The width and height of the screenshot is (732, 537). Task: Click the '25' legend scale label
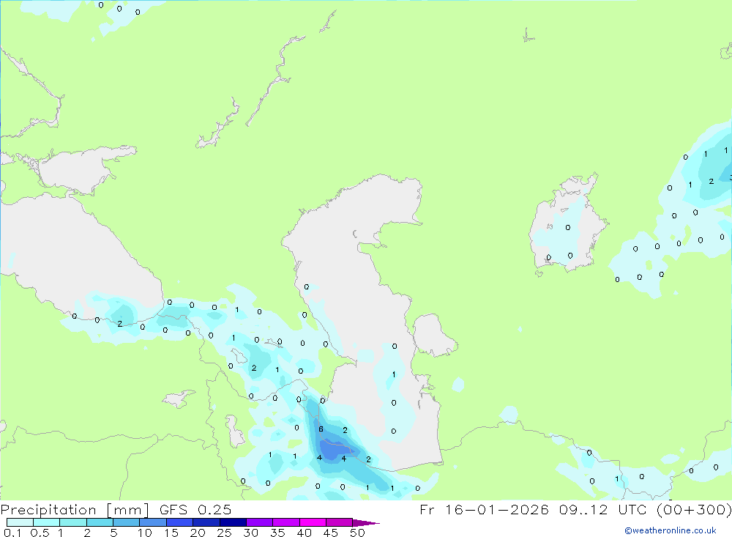pos(224,533)
